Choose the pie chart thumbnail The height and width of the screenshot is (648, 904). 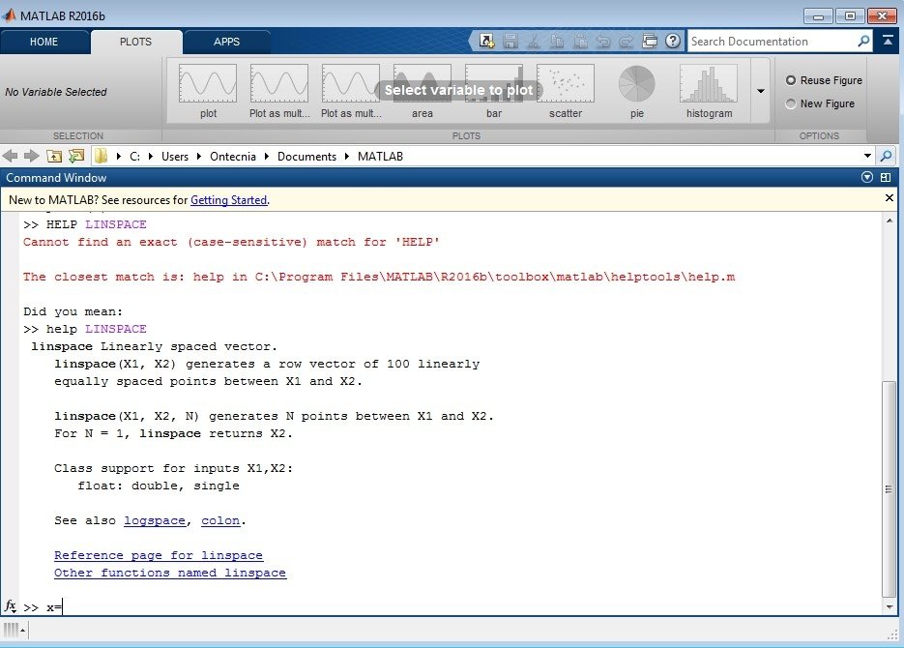[636, 91]
